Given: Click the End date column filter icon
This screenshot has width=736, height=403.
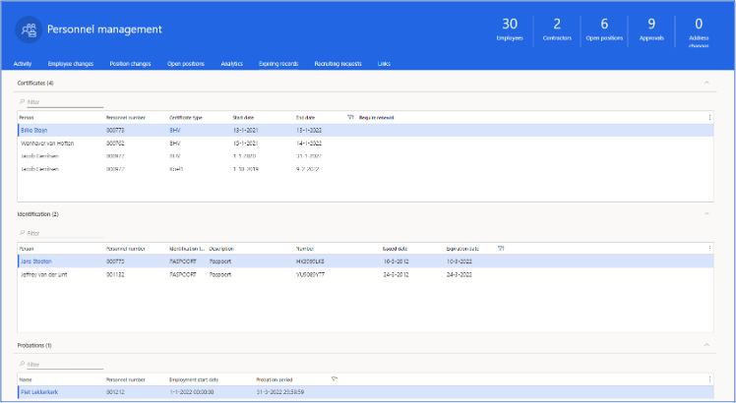Looking at the screenshot, I should point(350,117).
